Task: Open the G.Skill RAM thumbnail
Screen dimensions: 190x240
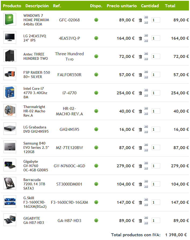Action: click(10, 201)
